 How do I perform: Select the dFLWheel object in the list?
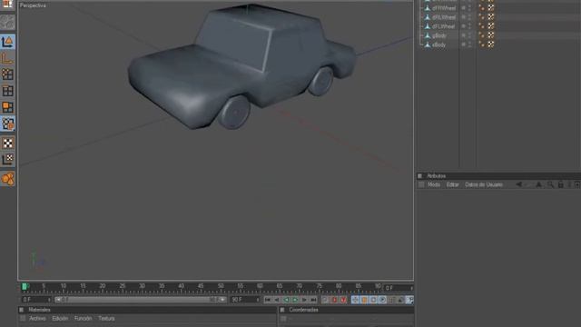(443, 26)
